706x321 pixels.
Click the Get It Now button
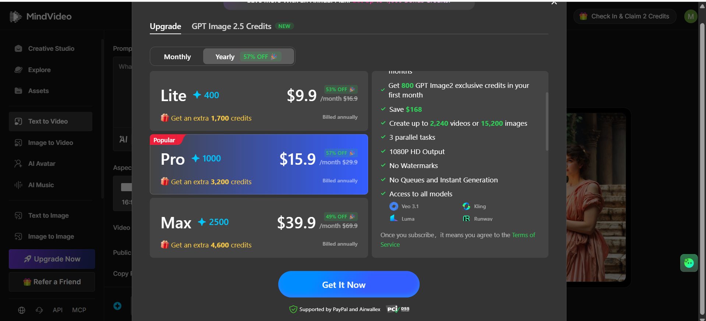349,284
